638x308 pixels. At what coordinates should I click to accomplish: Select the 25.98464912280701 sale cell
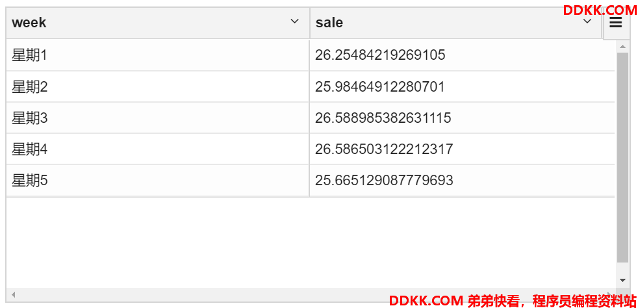pyautogui.click(x=462, y=86)
